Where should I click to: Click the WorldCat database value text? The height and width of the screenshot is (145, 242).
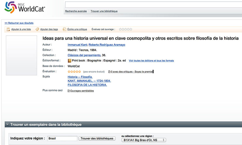(74, 66)
